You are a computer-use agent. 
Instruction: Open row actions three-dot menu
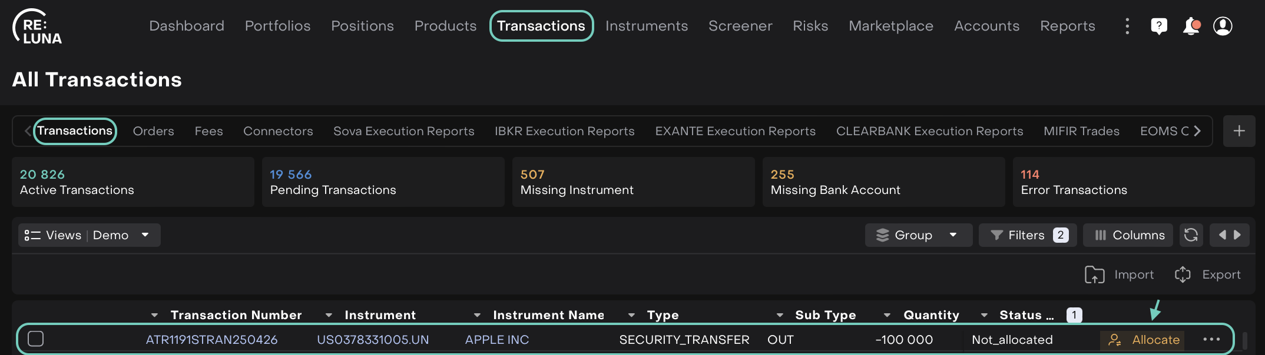(1211, 340)
